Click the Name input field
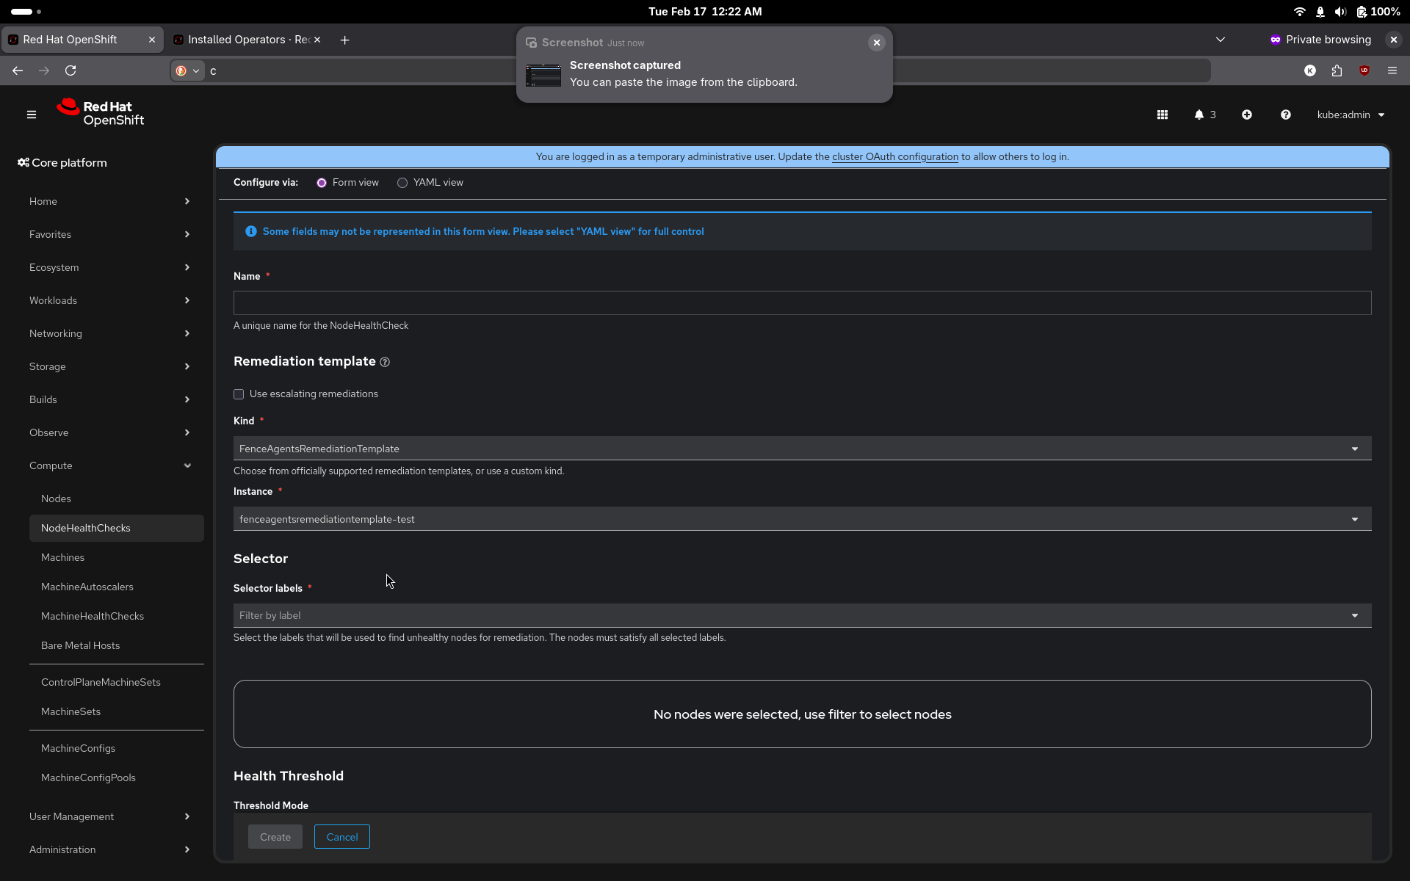Screen dimensions: 1410x881 point(802,302)
